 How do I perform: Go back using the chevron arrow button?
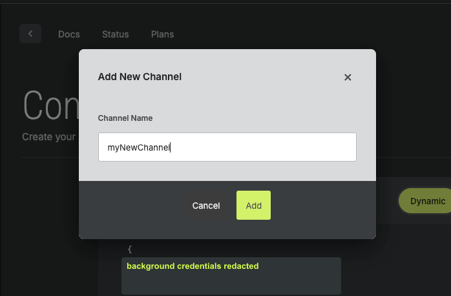30,34
